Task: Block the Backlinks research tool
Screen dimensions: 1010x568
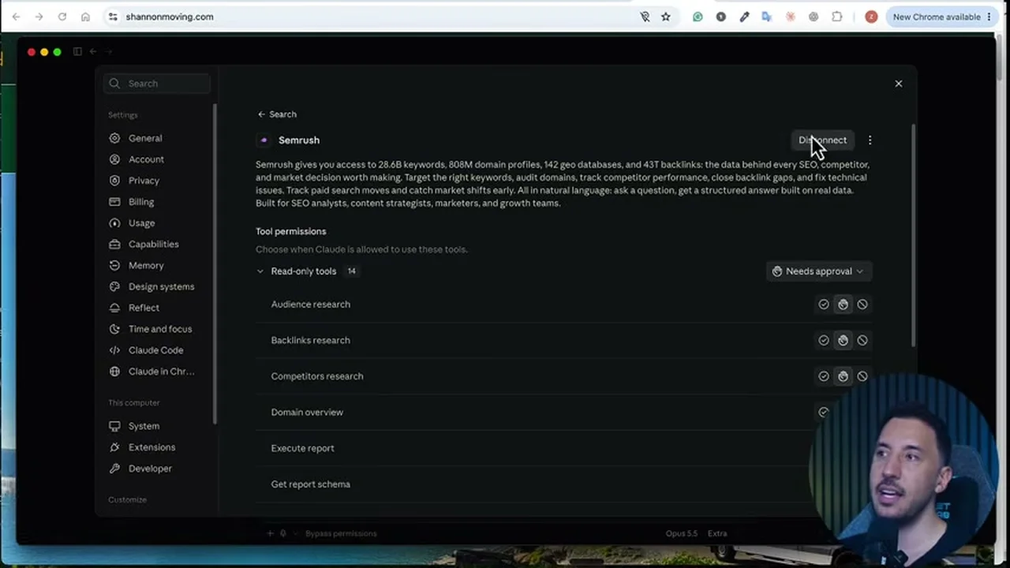Action: pos(862,341)
